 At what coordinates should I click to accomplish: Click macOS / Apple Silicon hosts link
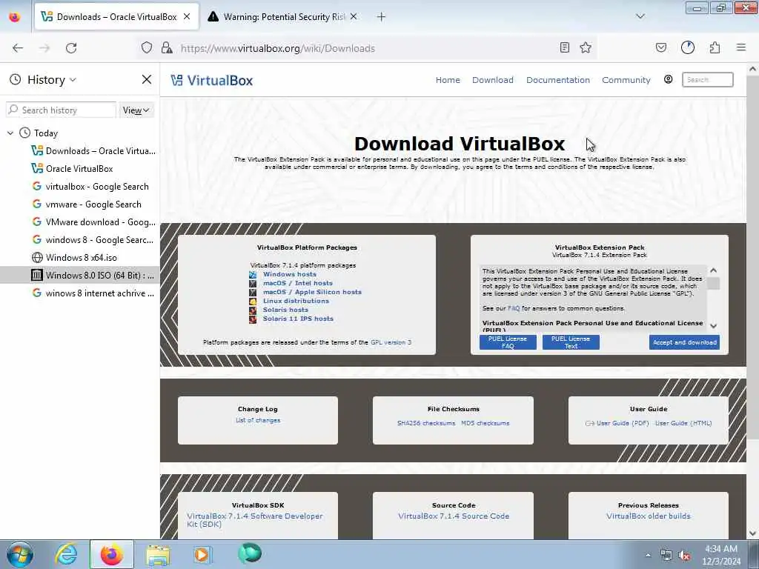pyautogui.click(x=312, y=292)
